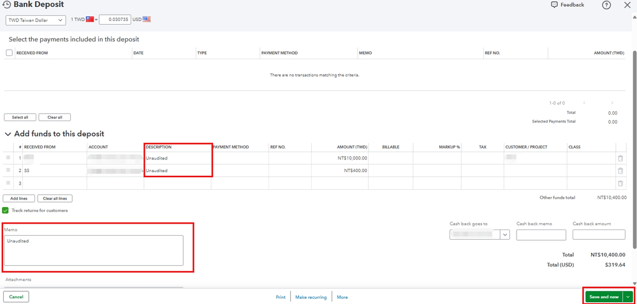
Task: Click the RECEIVED FROM payments column header
Action: [32, 53]
